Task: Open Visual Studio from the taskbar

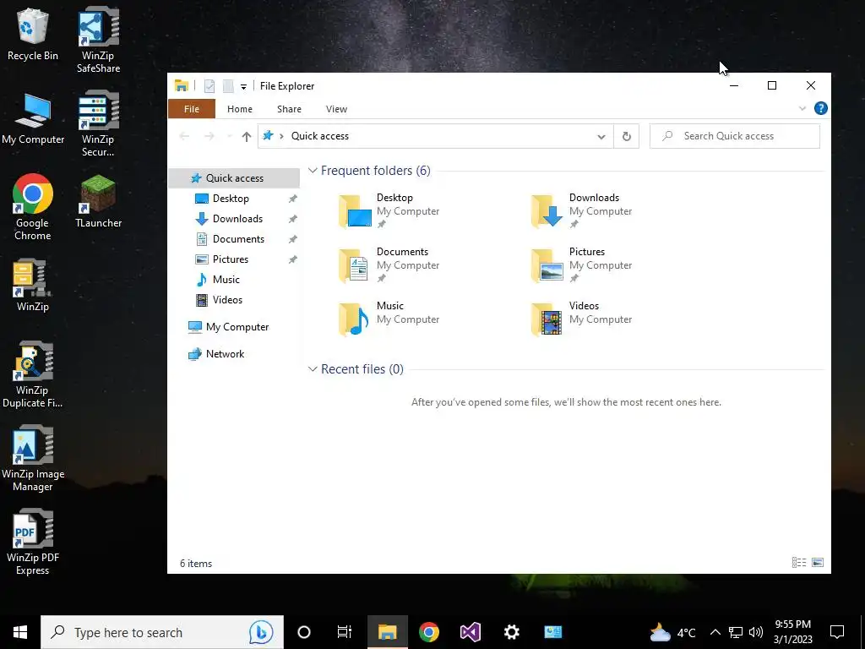Action: click(471, 632)
